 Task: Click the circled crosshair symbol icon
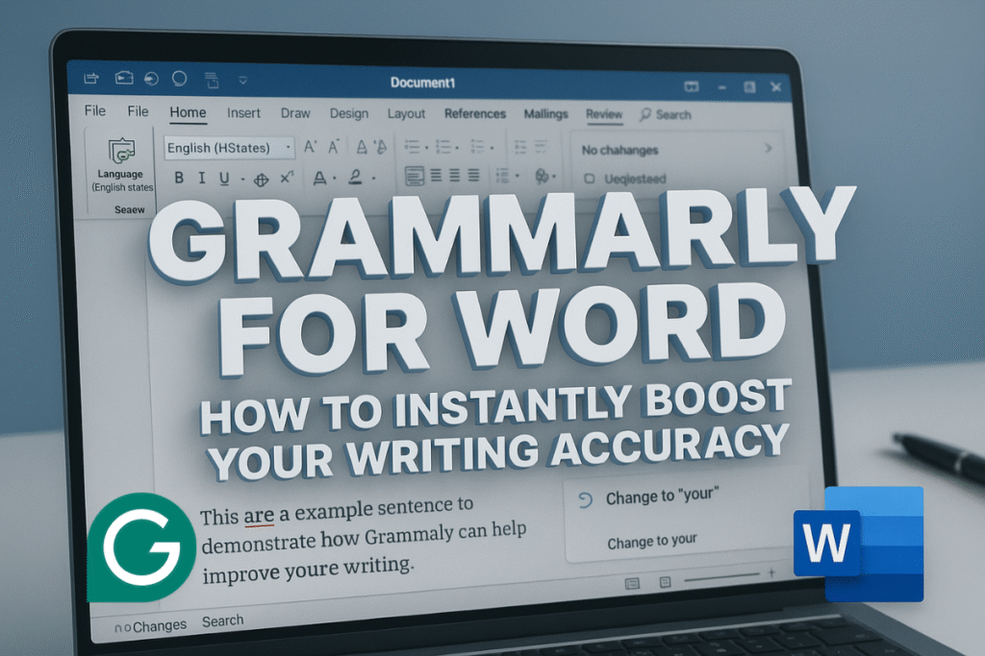tap(262, 180)
